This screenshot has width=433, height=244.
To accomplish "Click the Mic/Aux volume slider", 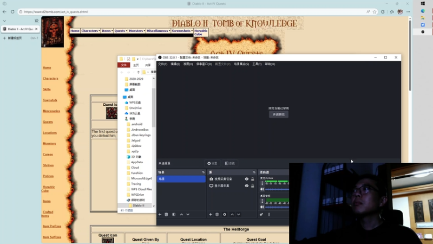I will click(x=277, y=189).
